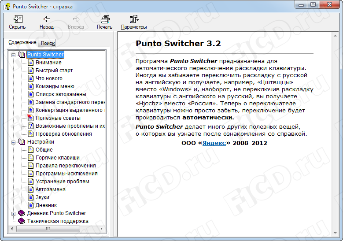Click the content pane scroll-down arrow

(x=335, y=233)
